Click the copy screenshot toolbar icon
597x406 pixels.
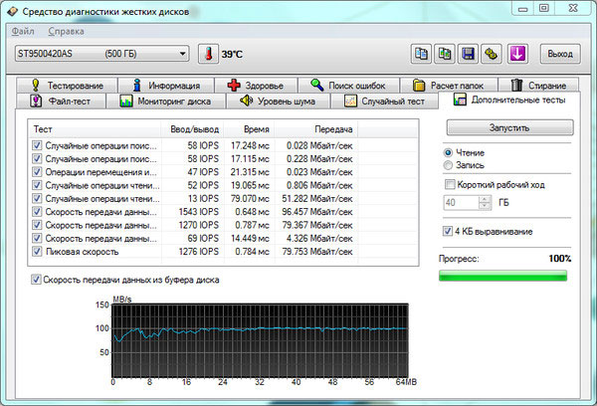tap(445, 54)
